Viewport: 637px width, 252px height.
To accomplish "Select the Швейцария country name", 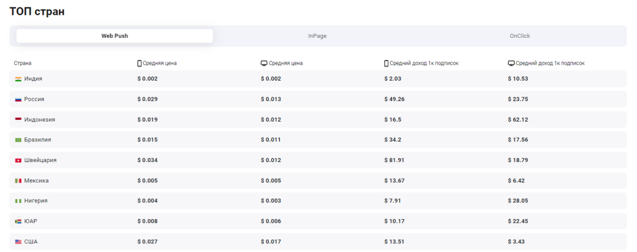I will click(40, 160).
